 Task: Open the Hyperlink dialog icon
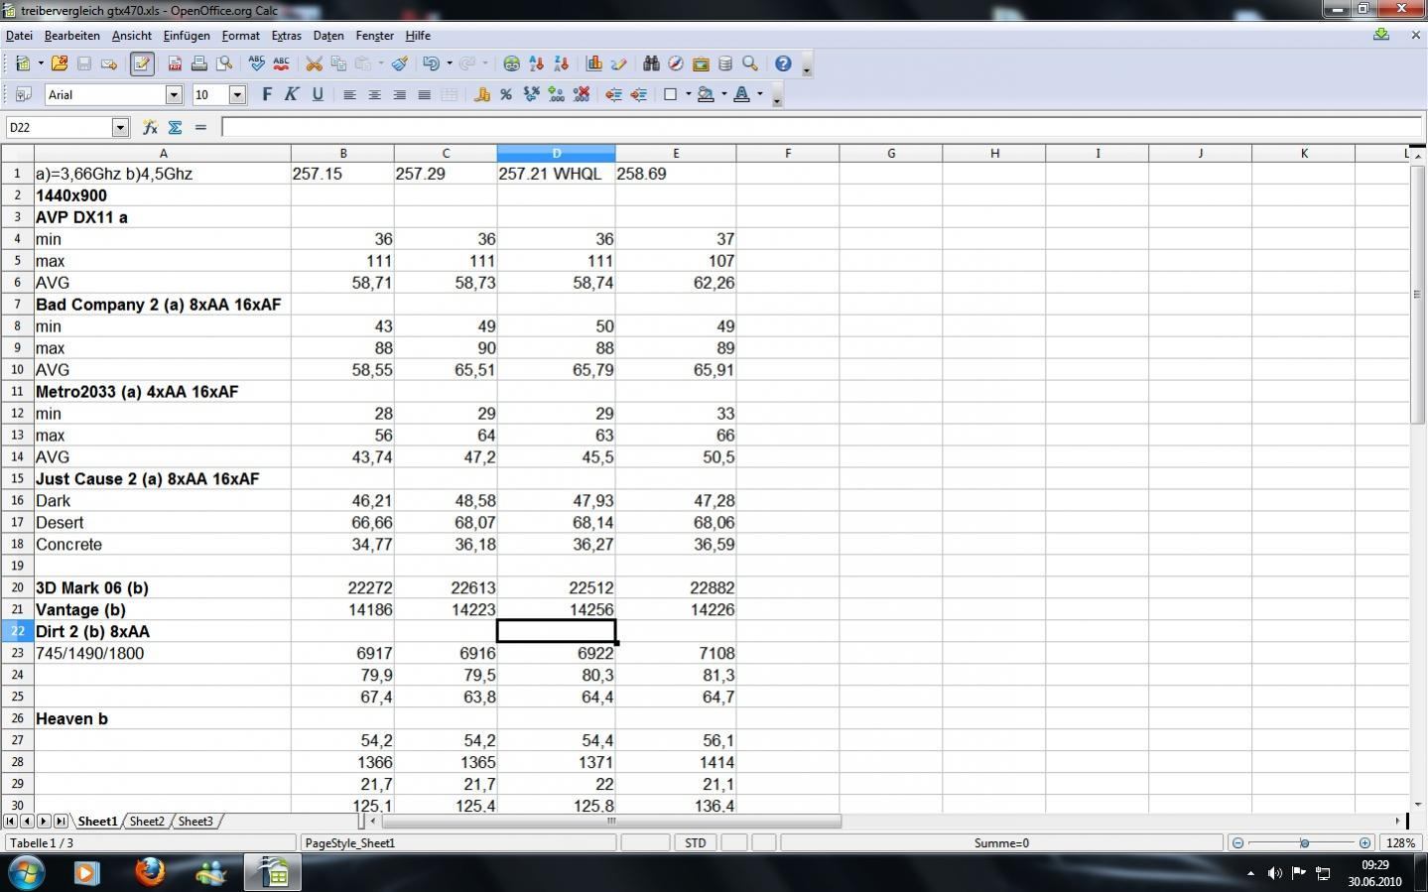pyautogui.click(x=511, y=64)
